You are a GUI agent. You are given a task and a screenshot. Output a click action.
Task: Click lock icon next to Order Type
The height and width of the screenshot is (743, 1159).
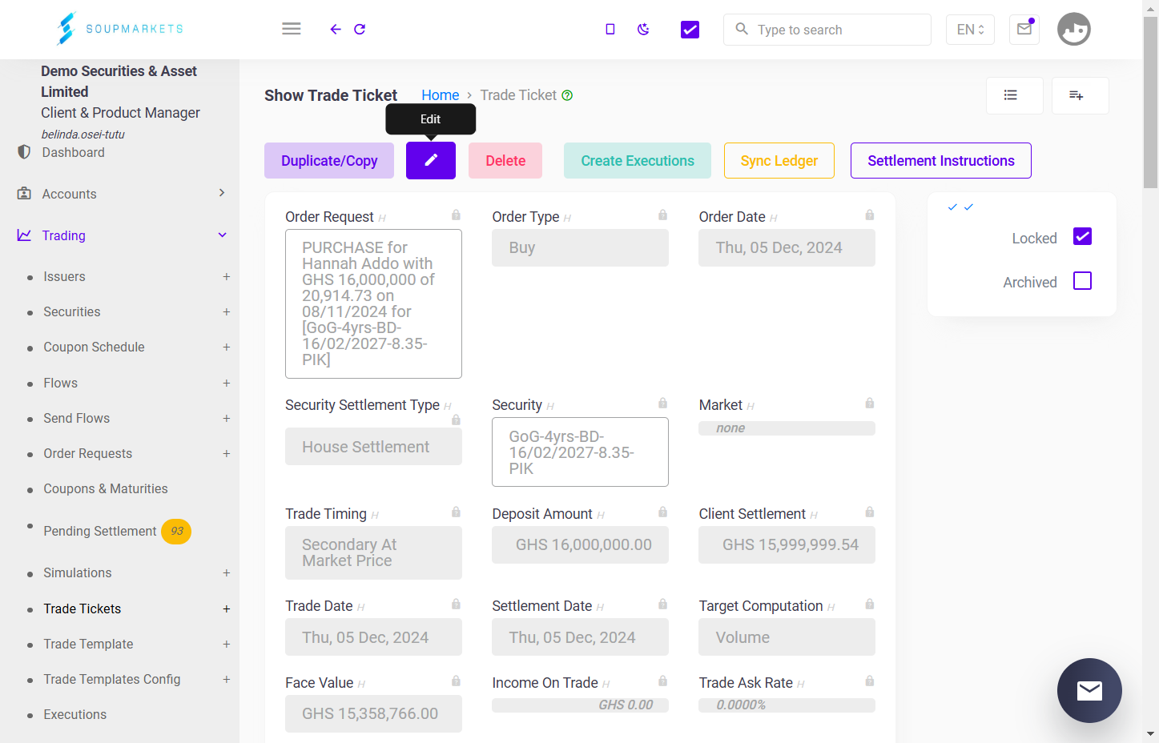coord(662,215)
